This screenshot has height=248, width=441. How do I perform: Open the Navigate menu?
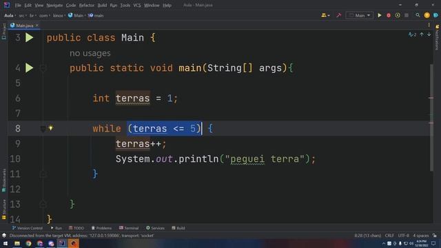(54, 5)
